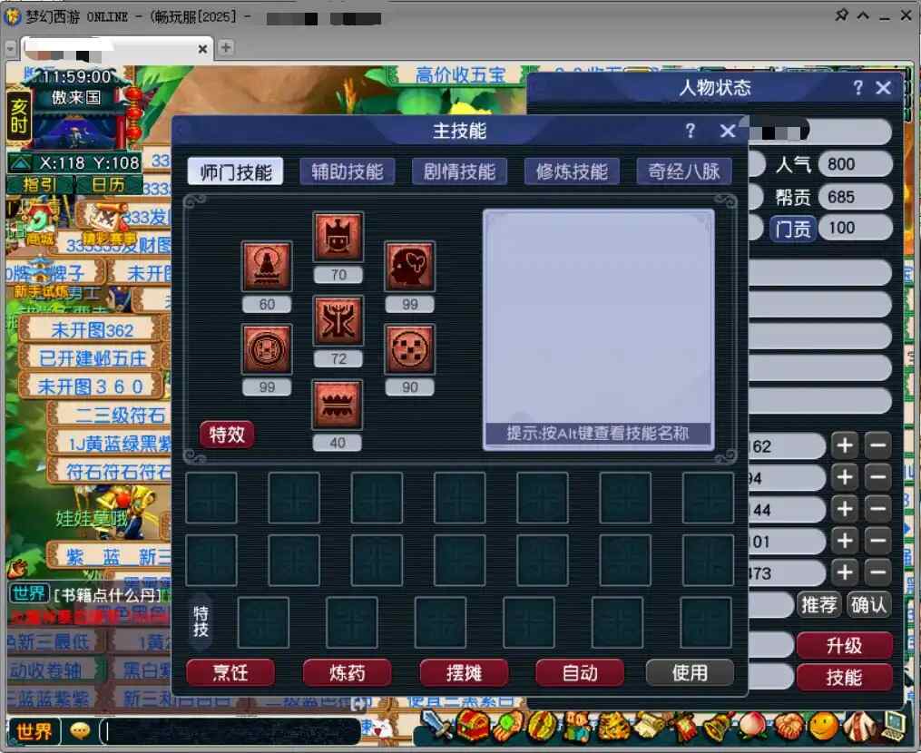
Task: Open the 商城 shop icon
Action: [39, 226]
